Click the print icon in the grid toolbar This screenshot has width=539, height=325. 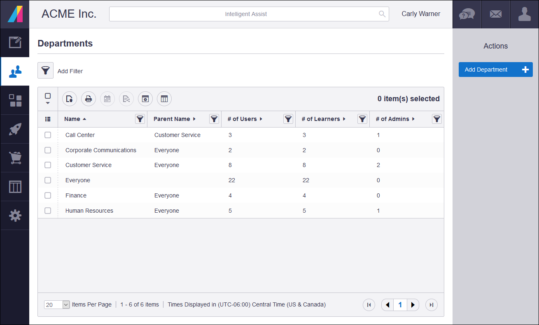pos(89,99)
